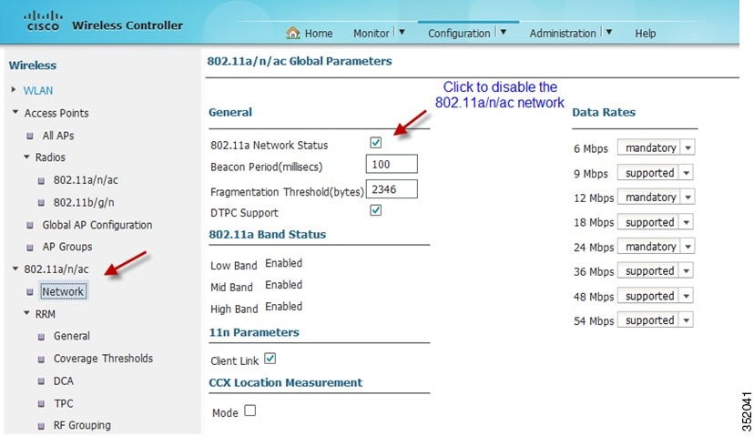Open the 12 Mbps data rate dropdown
Image resolution: width=754 pixels, height=436 pixels.
656,198
